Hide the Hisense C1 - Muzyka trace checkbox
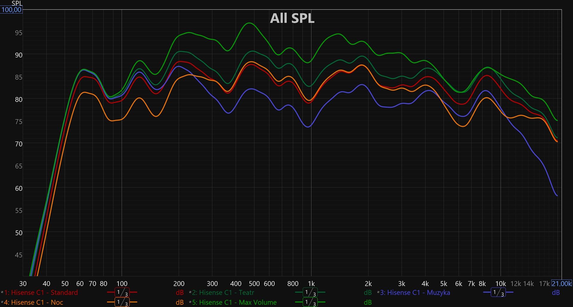Image resolution: width=573 pixels, height=307 pixels. [x=378, y=292]
